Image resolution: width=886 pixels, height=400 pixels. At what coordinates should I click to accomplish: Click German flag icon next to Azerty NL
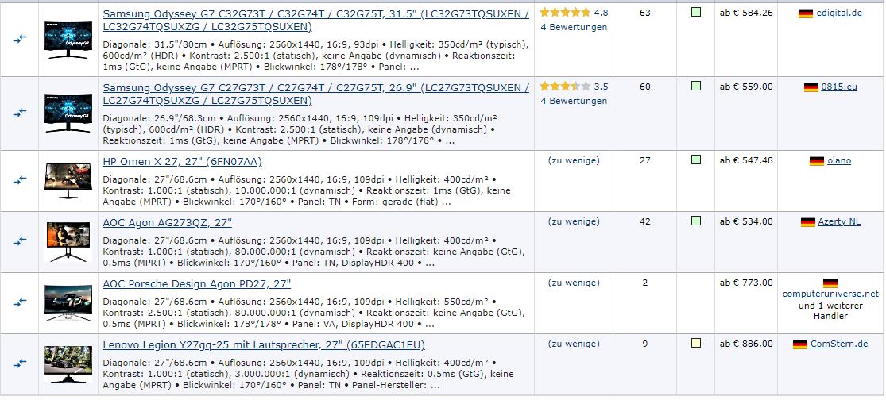807,222
